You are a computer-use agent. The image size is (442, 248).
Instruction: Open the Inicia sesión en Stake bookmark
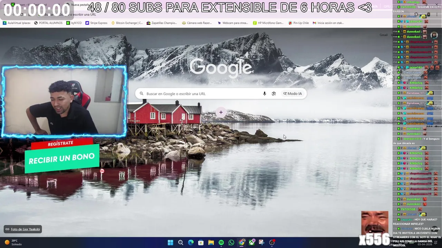[x=328, y=23]
